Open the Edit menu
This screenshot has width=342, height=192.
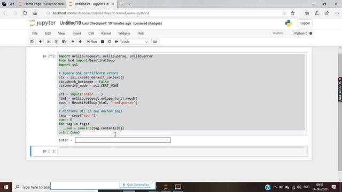tap(48, 33)
